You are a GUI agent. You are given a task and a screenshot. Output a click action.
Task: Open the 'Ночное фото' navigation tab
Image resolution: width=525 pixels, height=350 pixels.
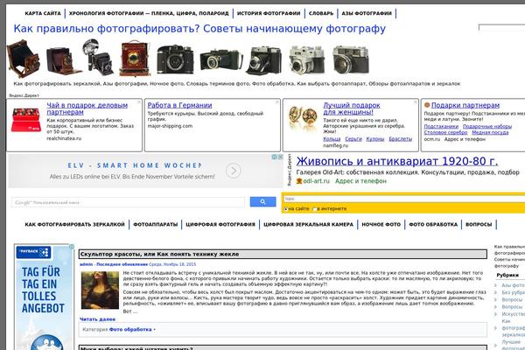click(x=381, y=225)
